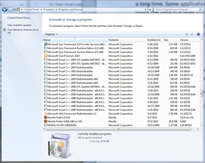
Task: Click the change view icon in toolbar
Action: pyautogui.click(x=187, y=34)
